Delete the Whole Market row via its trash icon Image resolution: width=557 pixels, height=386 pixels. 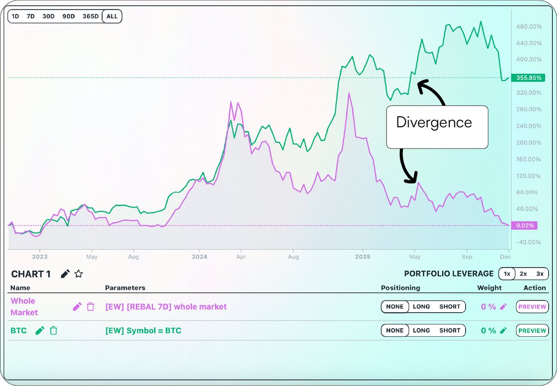click(x=91, y=307)
